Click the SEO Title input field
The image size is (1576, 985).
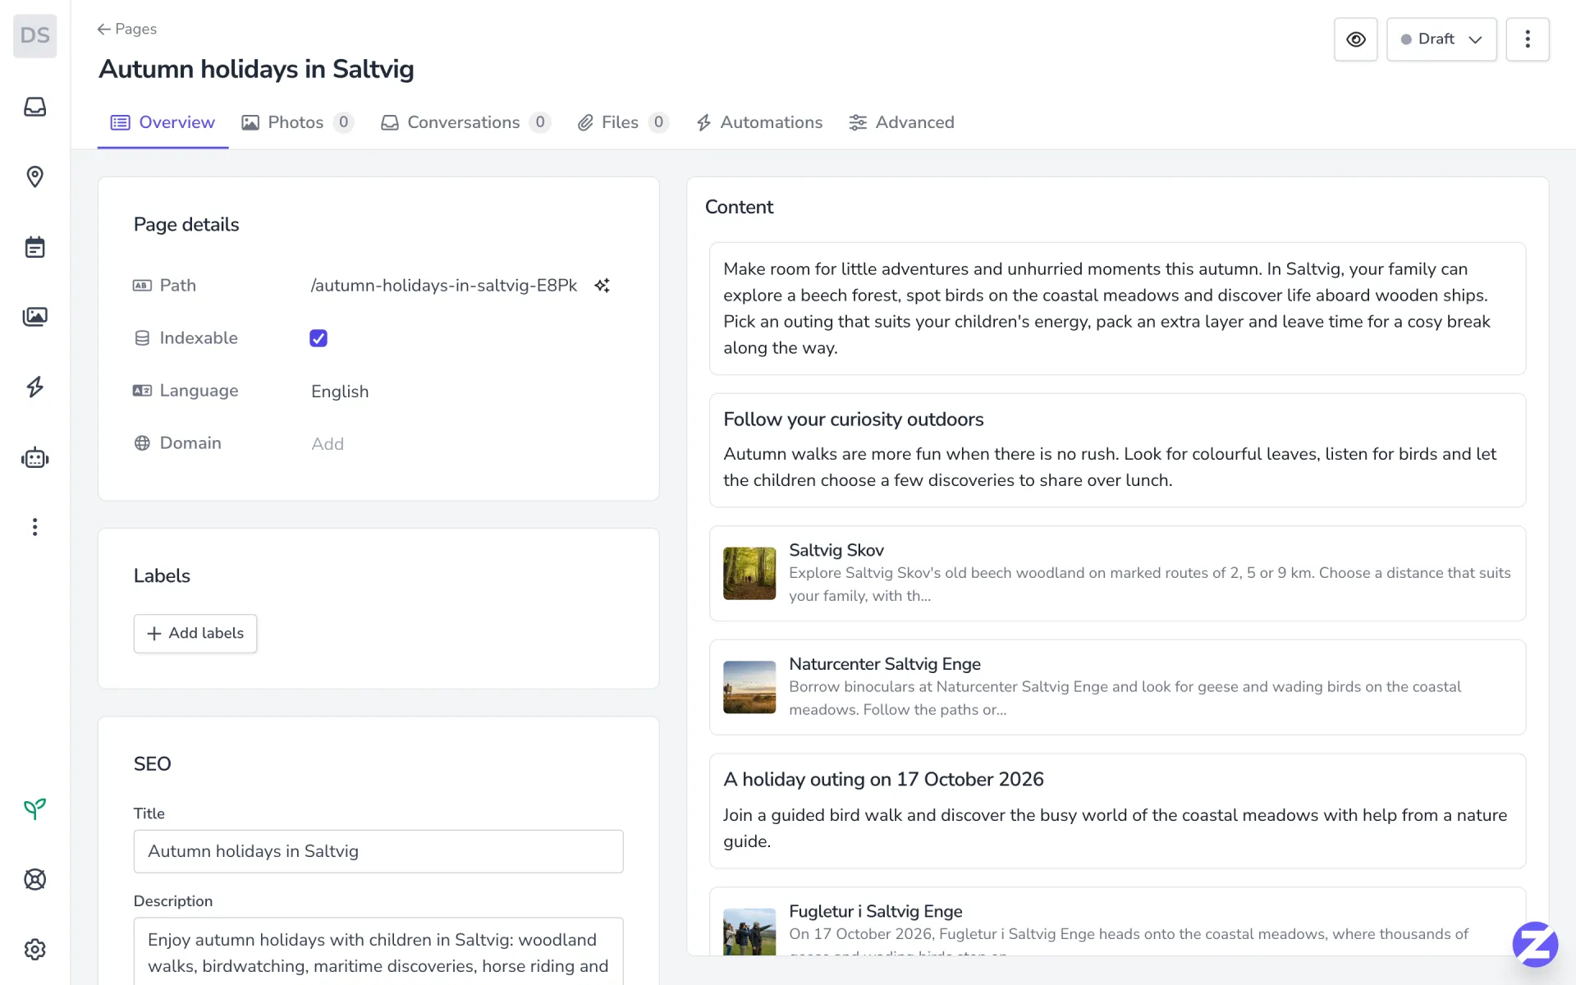[x=378, y=851]
